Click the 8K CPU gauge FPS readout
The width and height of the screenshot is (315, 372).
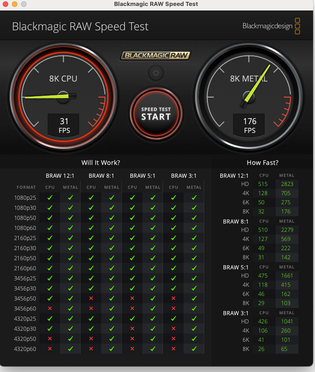click(64, 126)
